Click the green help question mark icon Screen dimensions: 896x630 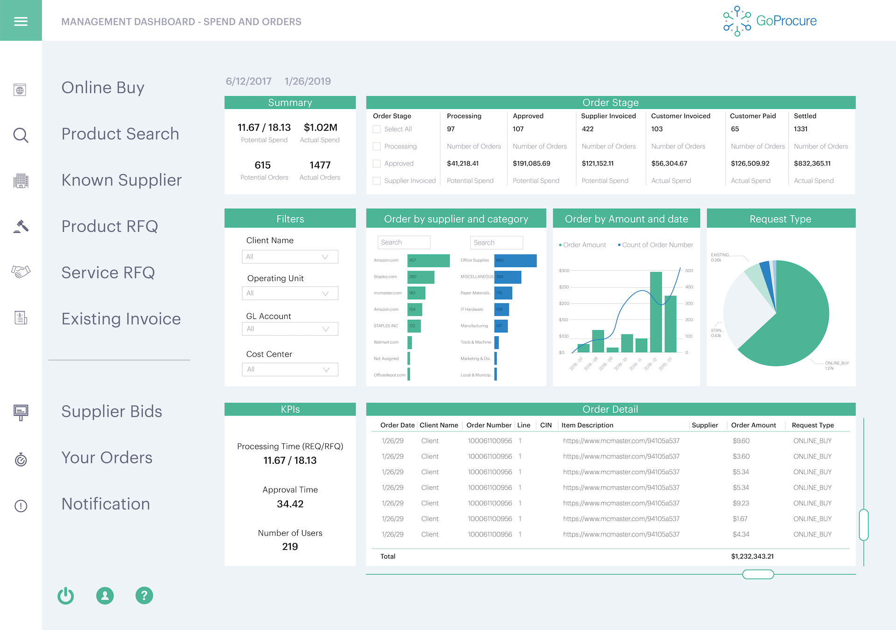click(x=144, y=595)
